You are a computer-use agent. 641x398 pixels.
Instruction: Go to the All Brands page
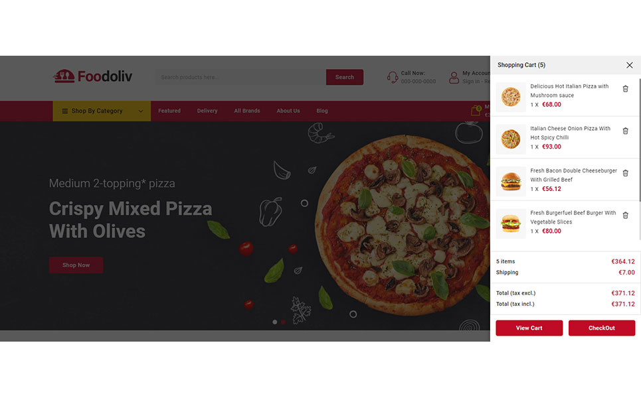tap(247, 111)
